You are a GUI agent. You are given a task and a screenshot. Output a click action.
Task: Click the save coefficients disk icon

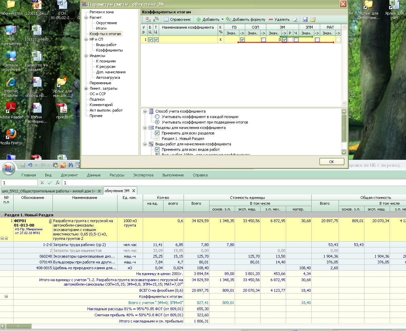point(305,19)
